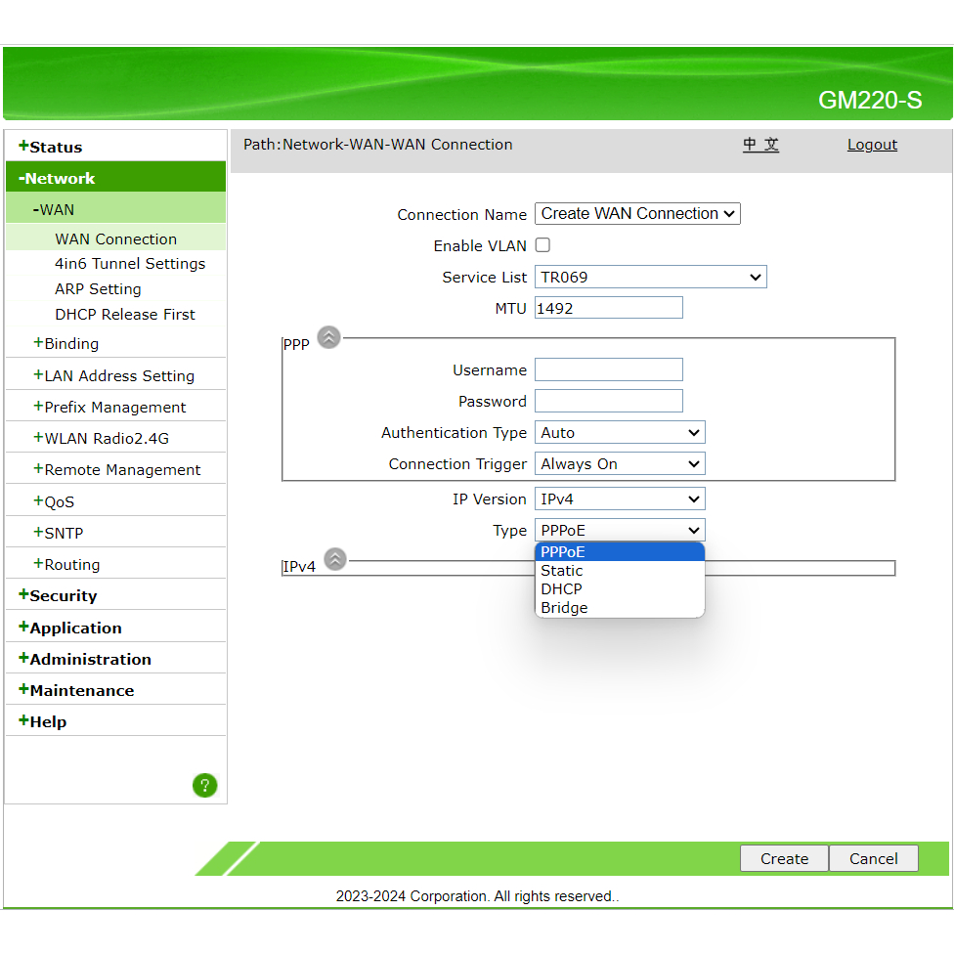Image resolution: width=954 pixels, height=954 pixels.
Task: Enable the VLAN checkbox
Action: tap(542, 245)
